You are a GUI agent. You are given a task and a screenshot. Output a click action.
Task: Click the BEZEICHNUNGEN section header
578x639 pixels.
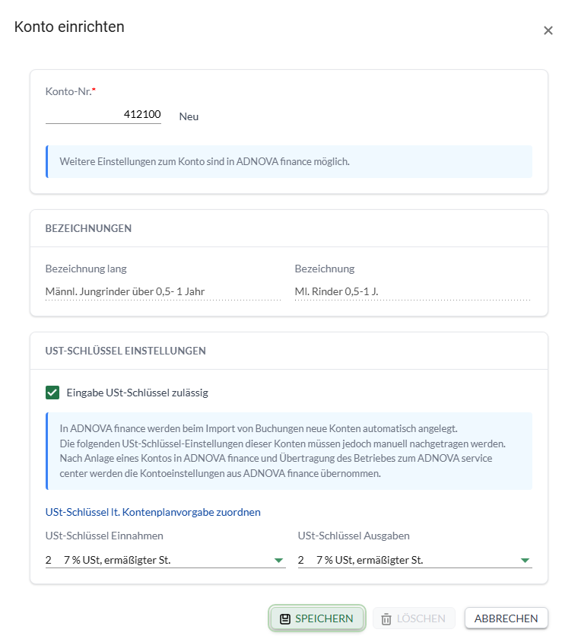[88, 228]
